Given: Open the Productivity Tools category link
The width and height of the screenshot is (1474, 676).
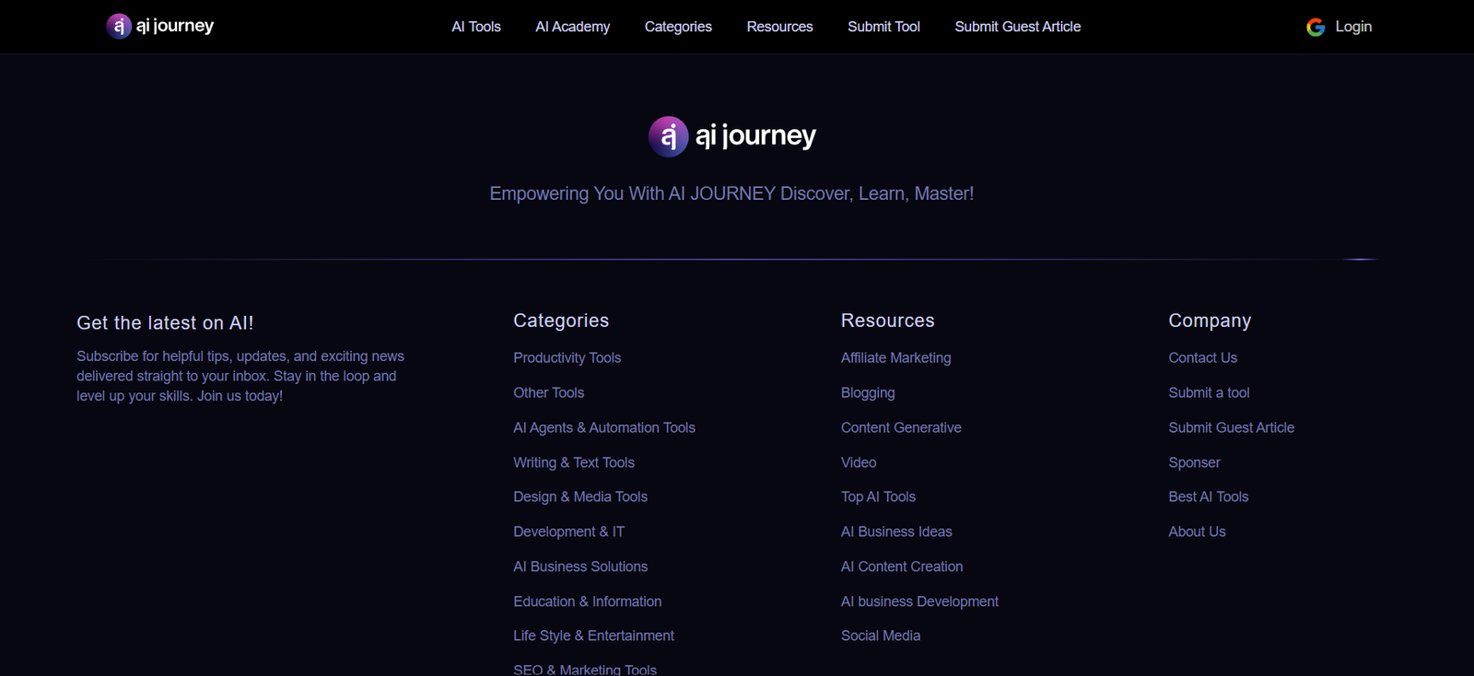Looking at the screenshot, I should point(567,357).
